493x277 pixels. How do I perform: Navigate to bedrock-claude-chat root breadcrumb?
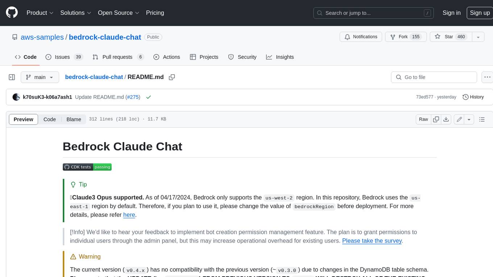[94, 77]
